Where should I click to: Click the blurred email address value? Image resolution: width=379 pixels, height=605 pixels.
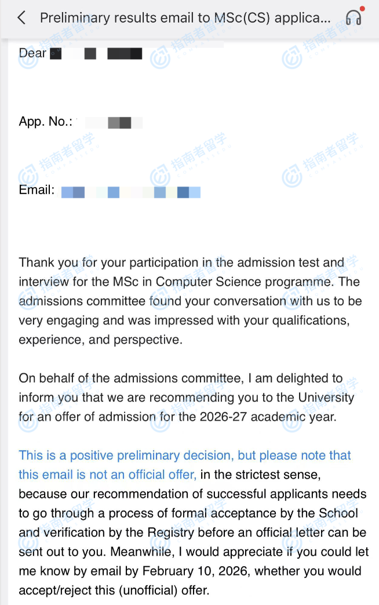[131, 192]
